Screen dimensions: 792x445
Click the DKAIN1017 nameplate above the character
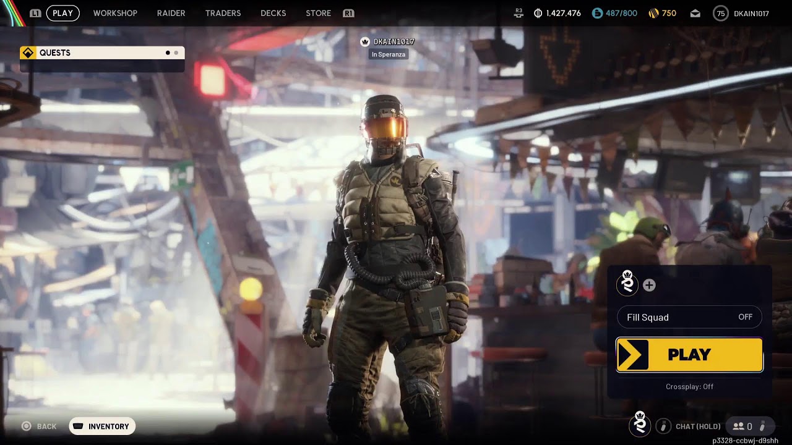394,41
